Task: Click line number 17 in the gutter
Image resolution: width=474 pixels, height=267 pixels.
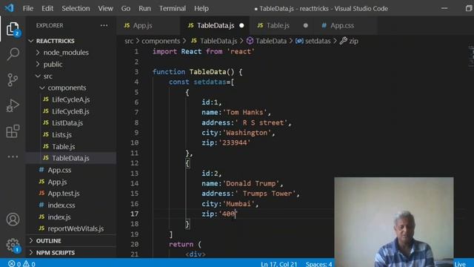Action: point(135,214)
